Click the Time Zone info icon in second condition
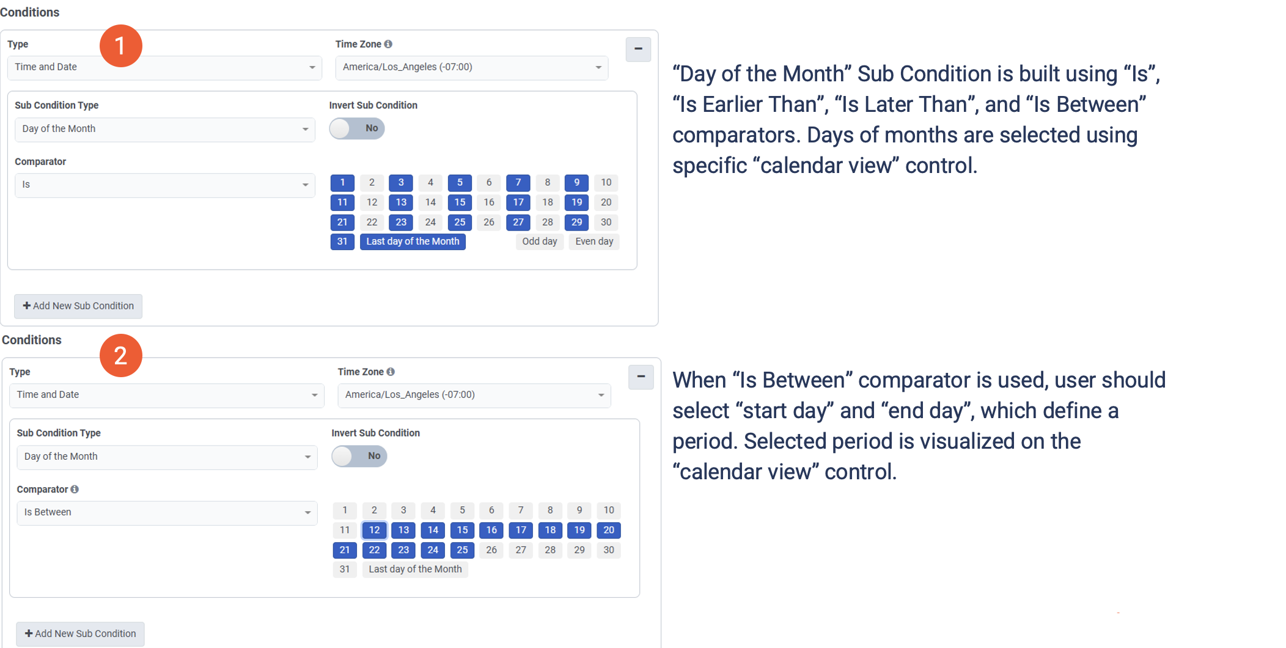Screen dimensions: 1286x648 tap(391, 372)
